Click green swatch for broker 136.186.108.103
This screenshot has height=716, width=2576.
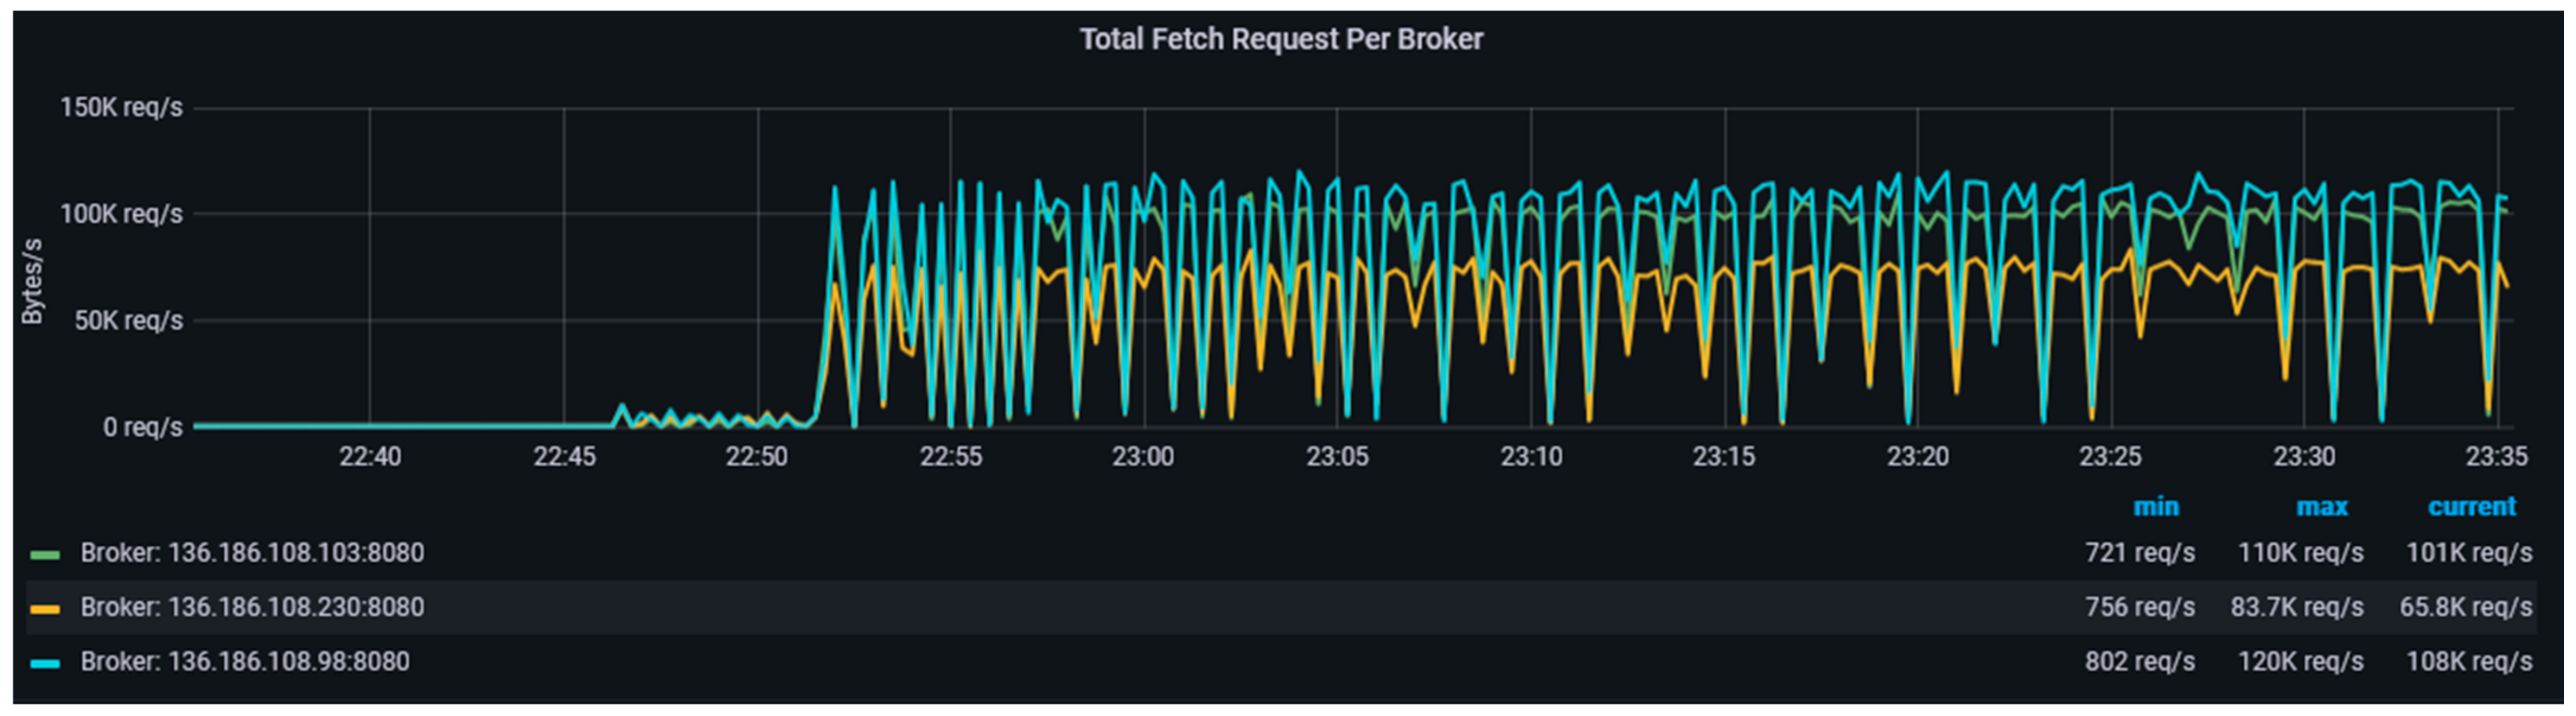tap(45, 554)
